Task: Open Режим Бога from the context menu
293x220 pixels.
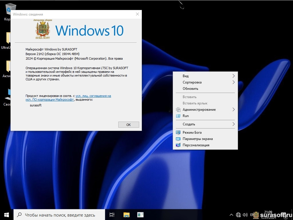Action: point(192,133)
